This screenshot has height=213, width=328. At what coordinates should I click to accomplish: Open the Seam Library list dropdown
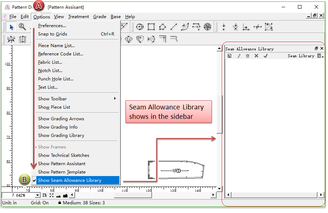click(320, 56)
